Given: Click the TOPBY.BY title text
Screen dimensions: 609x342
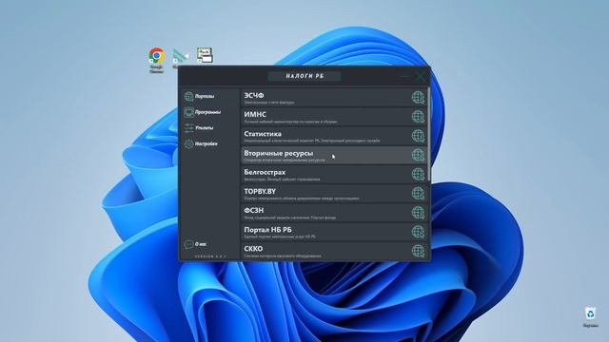Looking at the screenshot, I should pyautogui.click(x=260, y=191).
